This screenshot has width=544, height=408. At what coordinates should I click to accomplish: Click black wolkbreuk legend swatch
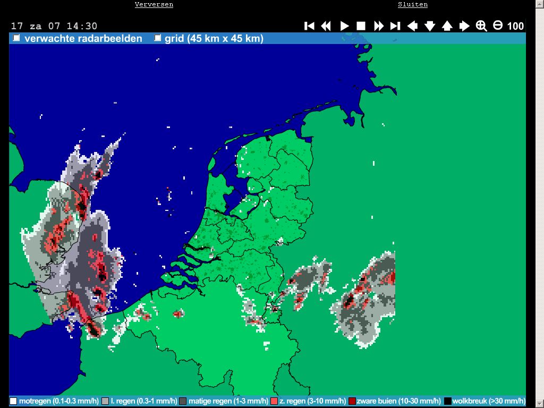click(x=448, y=401)
